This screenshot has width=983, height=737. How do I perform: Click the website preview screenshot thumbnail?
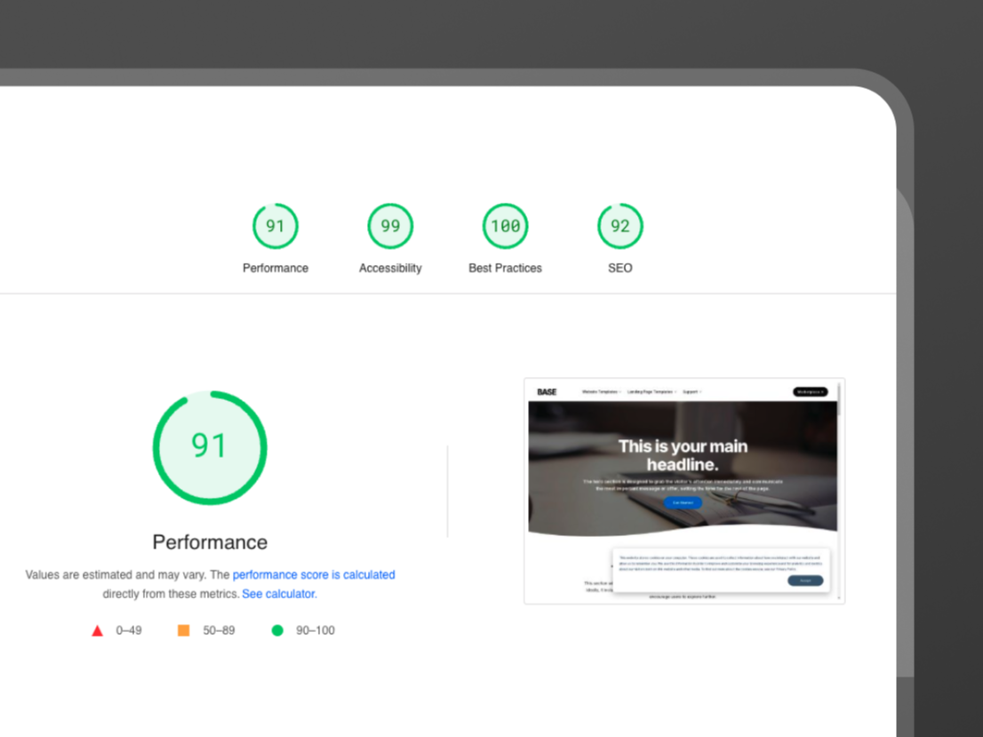(x=683, y=490)
